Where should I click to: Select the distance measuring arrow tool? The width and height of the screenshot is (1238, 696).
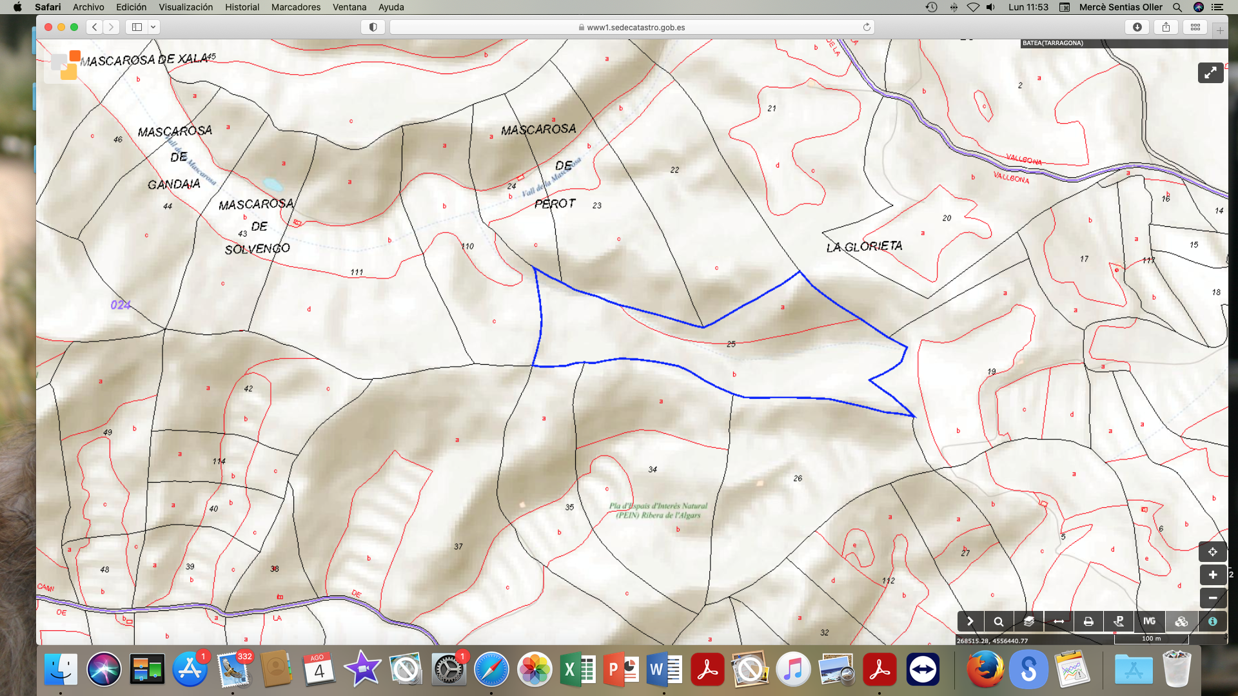click(1059, 621)
